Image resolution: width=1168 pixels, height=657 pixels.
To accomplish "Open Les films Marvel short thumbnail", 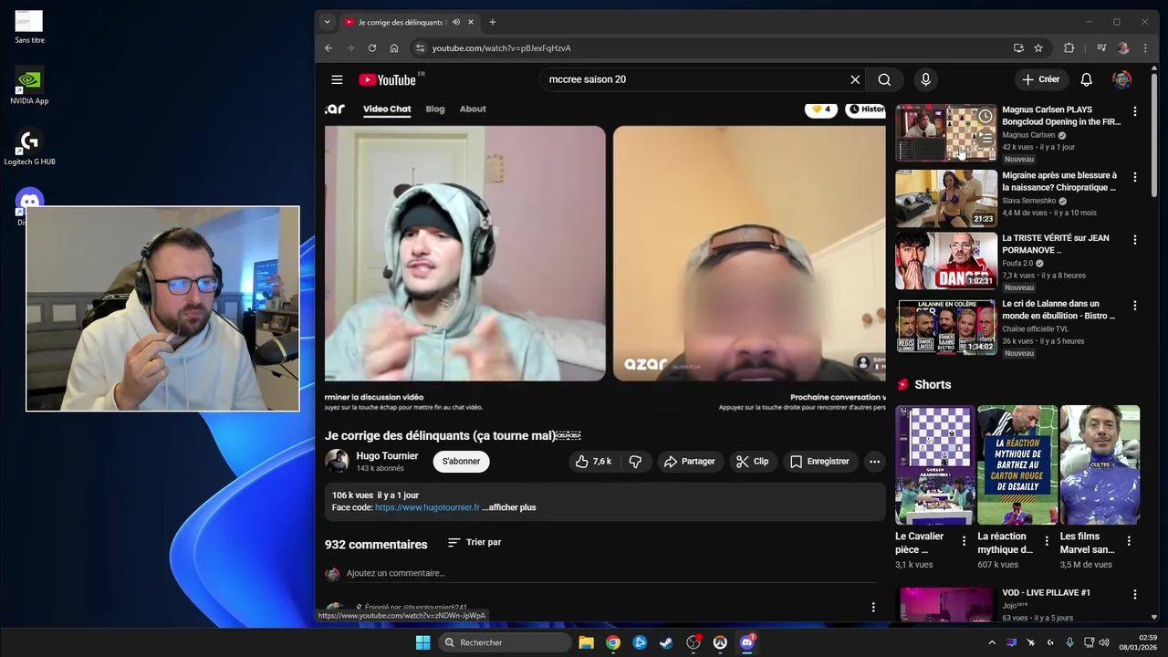I will (1100, 464).
